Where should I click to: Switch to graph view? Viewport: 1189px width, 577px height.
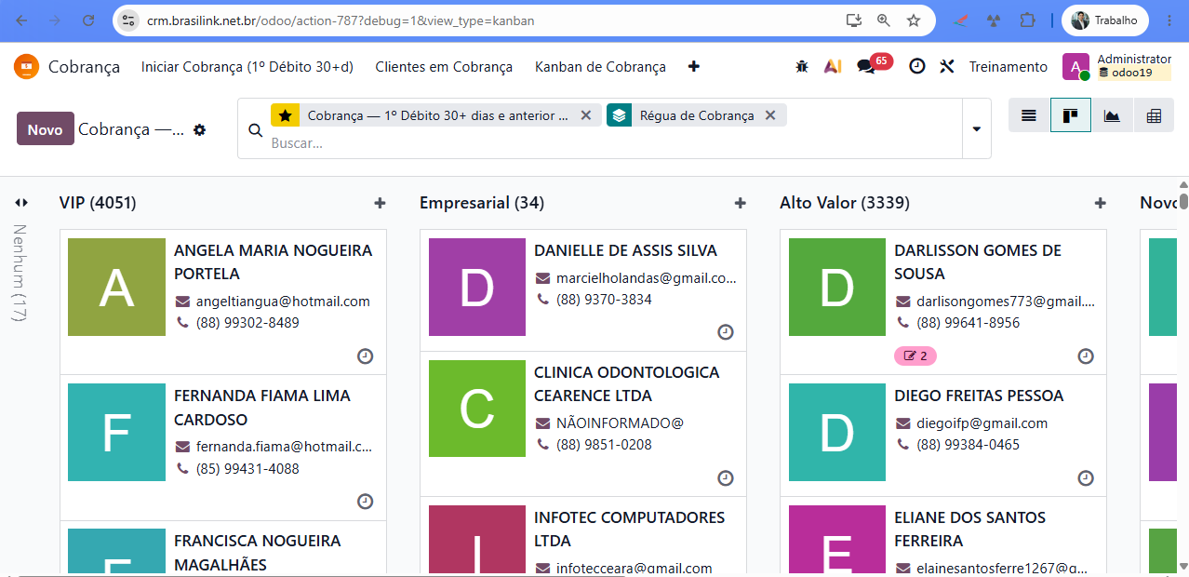1112,115
